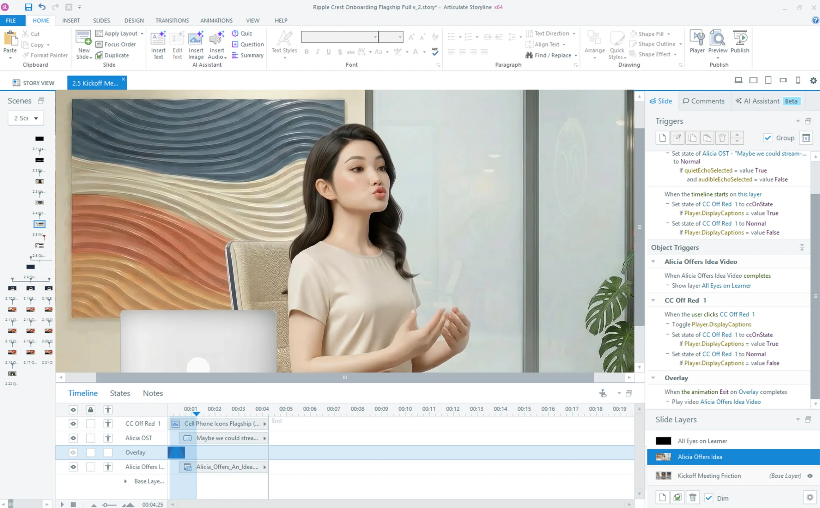Screen dimensions: 820x508
Task: Hide the Alicia OST timeline object
Action: pos(73,438)
